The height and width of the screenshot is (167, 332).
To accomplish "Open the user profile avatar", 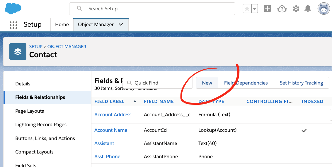I will point(324,9).
